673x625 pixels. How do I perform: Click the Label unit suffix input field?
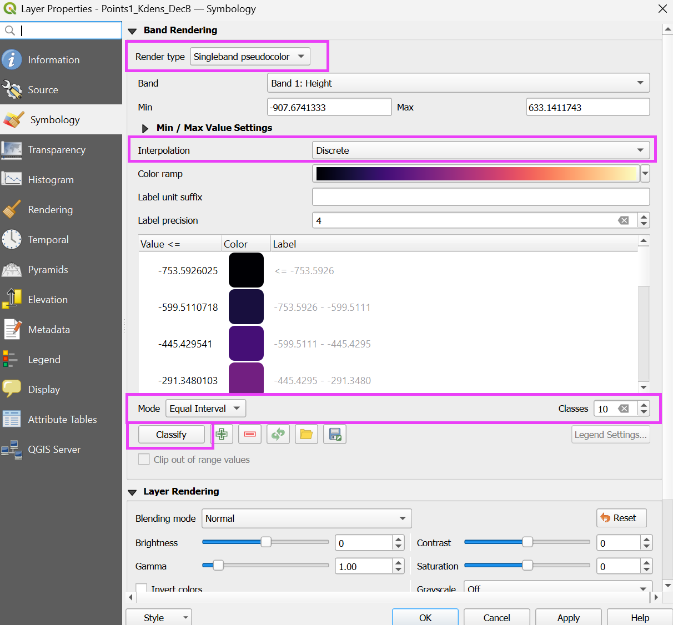481,197
